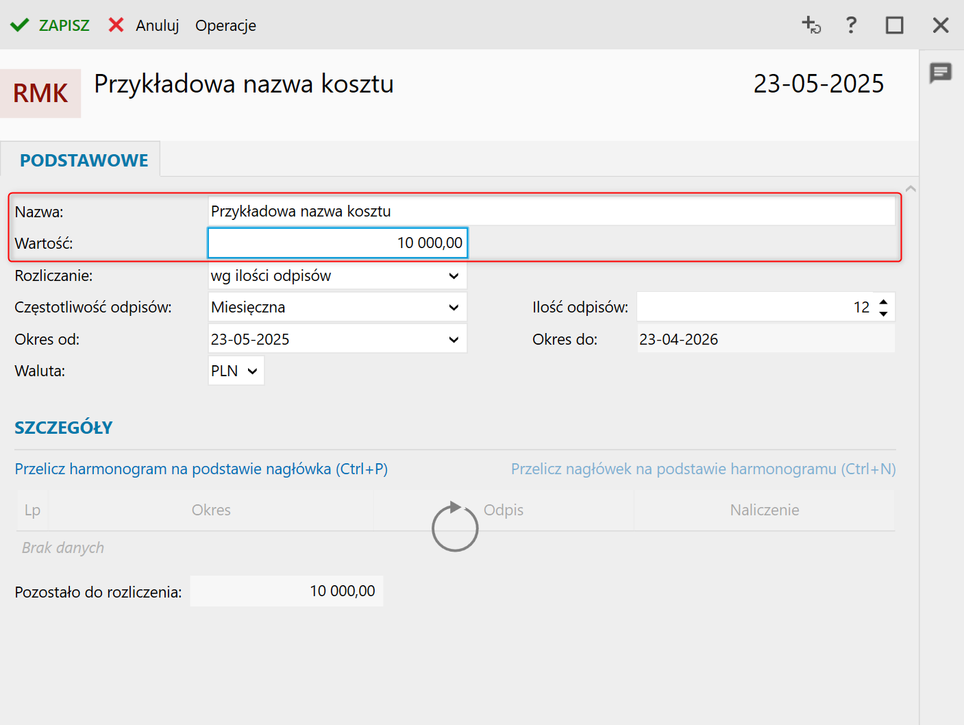Expand the Częstotliwość odpisów dropdown
The image size is (964, 725).
click(x=338, y=307)
